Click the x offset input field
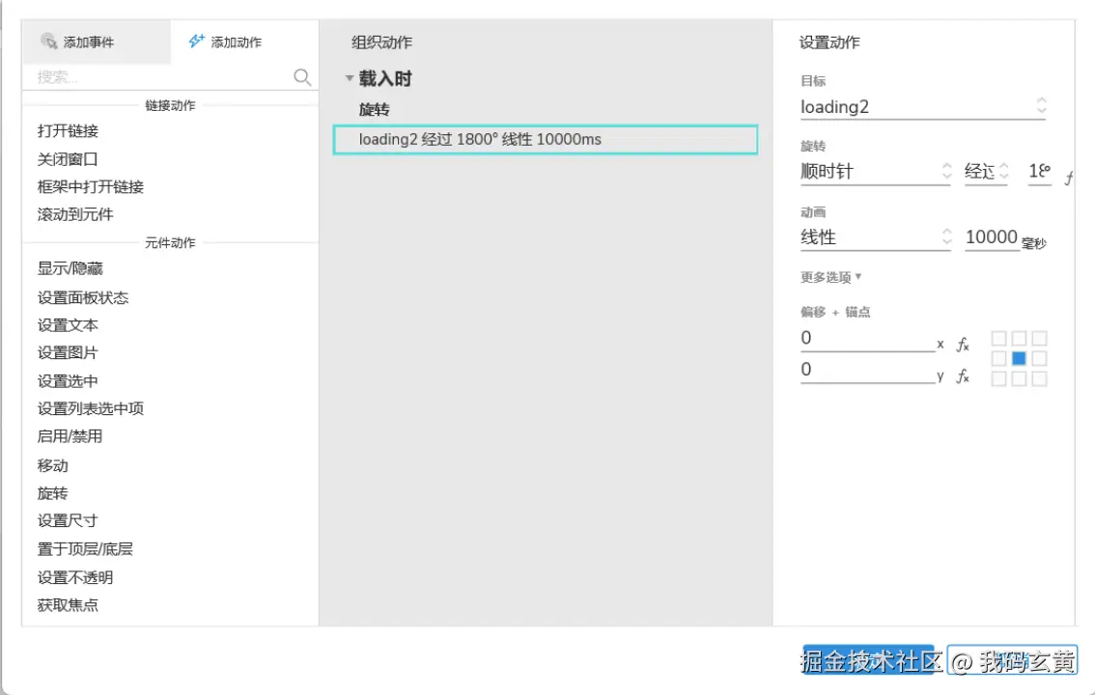This screenshot has height=695, width=1095. (x=867, y=339)
